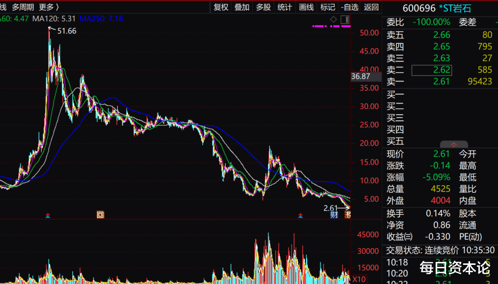Click the 涨跌 value -0.14
Screen dimensions: 498x284
(x=440, y=166)
